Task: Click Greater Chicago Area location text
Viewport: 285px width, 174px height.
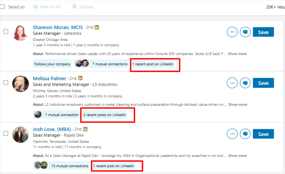Action: [50, 39]
